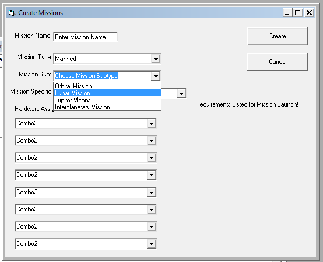323x262 pixels.
Task: Click the Create button
Action: point(277,36)
